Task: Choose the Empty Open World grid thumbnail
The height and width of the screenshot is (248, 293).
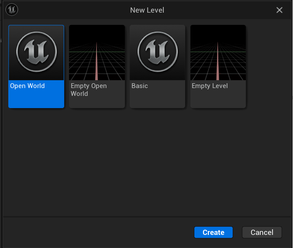Action: coord(97,53)
